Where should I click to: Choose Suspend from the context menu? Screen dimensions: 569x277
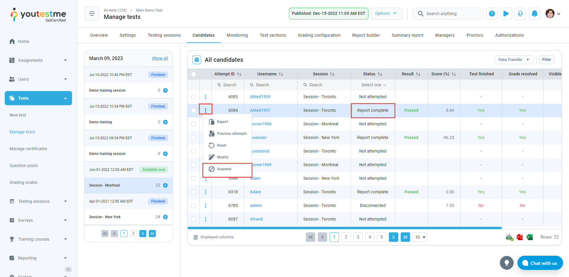224,169
